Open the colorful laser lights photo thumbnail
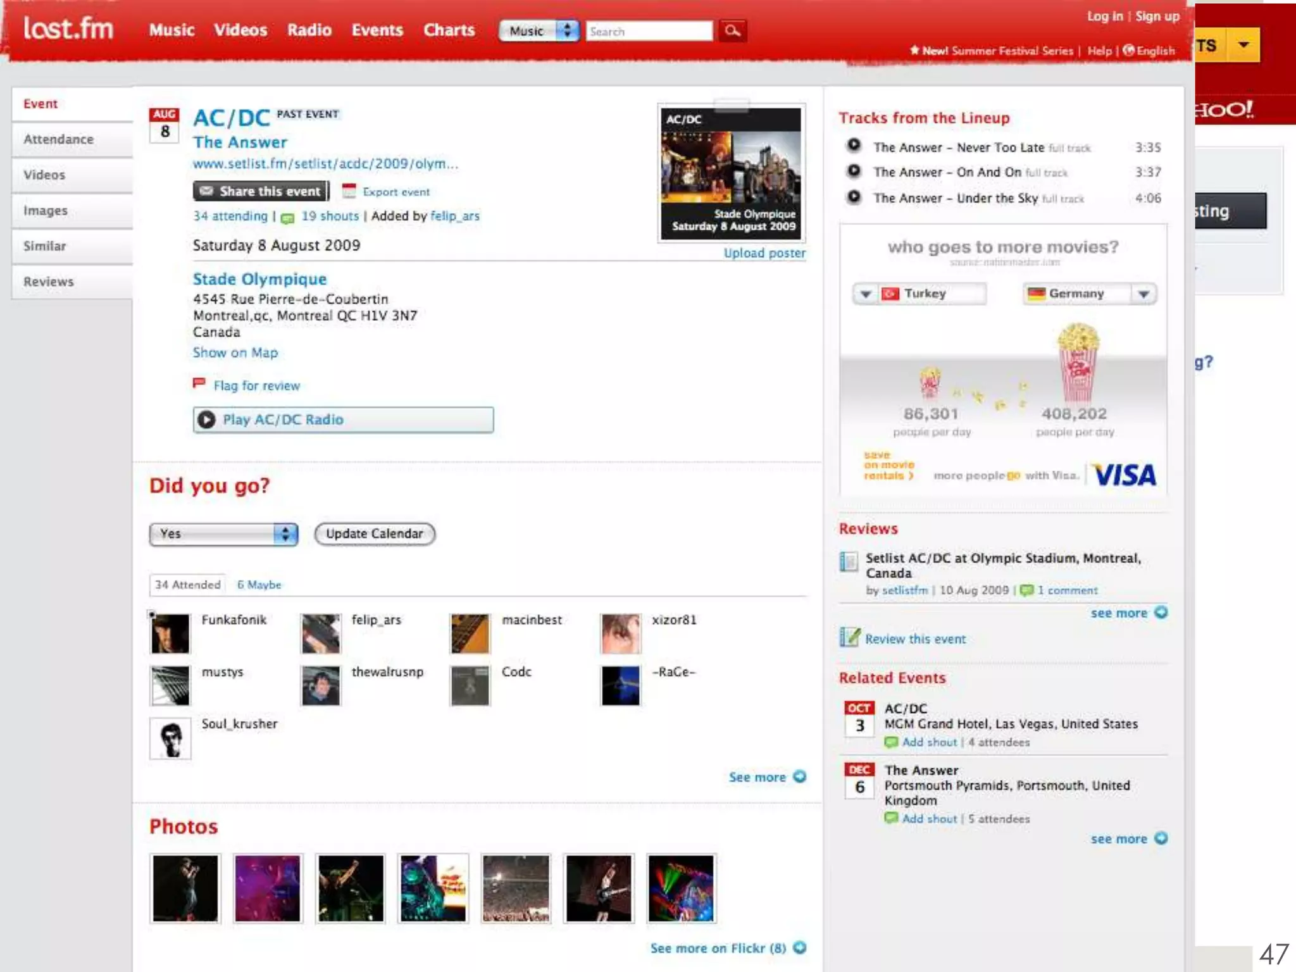The height and width of the screenshot is (972, 1296). click(x=681, y=888)
